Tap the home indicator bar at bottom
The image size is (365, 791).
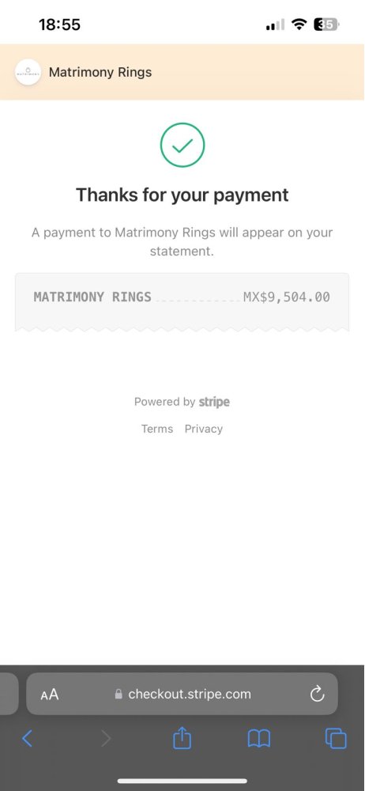(x=182, y=781)
